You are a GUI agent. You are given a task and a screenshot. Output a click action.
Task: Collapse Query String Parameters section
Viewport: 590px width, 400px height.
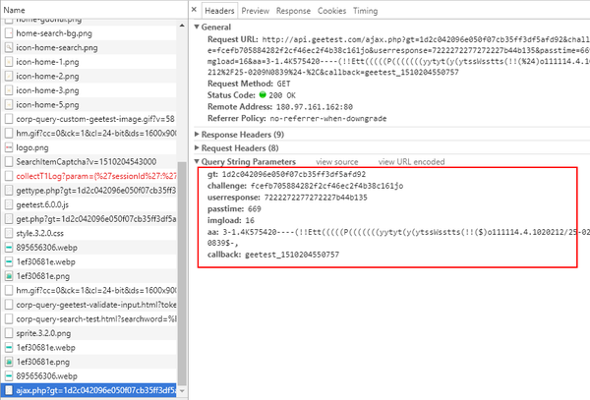(x=197, y=161)
